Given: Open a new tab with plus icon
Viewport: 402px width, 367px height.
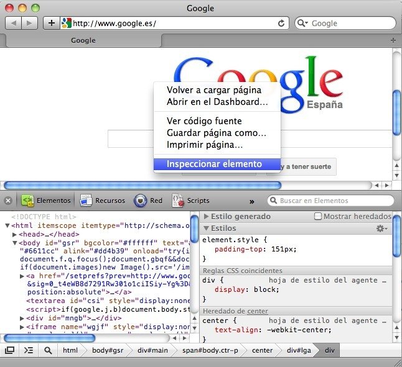Looking at the screenshot, I should (393, 40).
